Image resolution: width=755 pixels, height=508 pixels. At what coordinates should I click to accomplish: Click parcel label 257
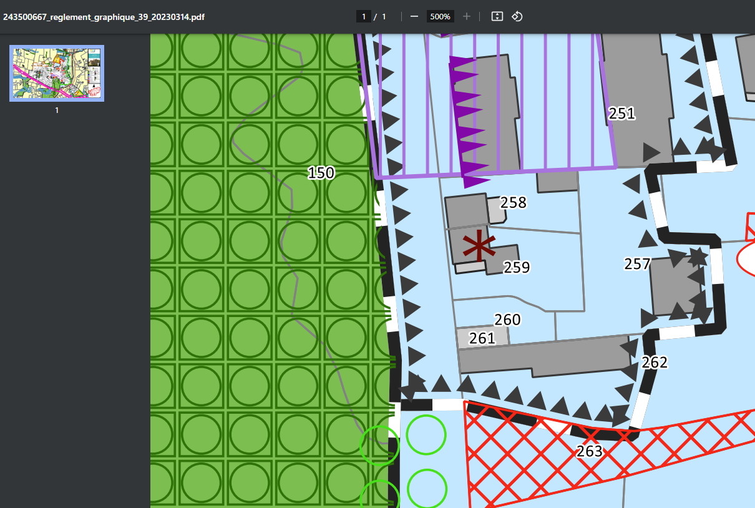[x=637, y=264]
